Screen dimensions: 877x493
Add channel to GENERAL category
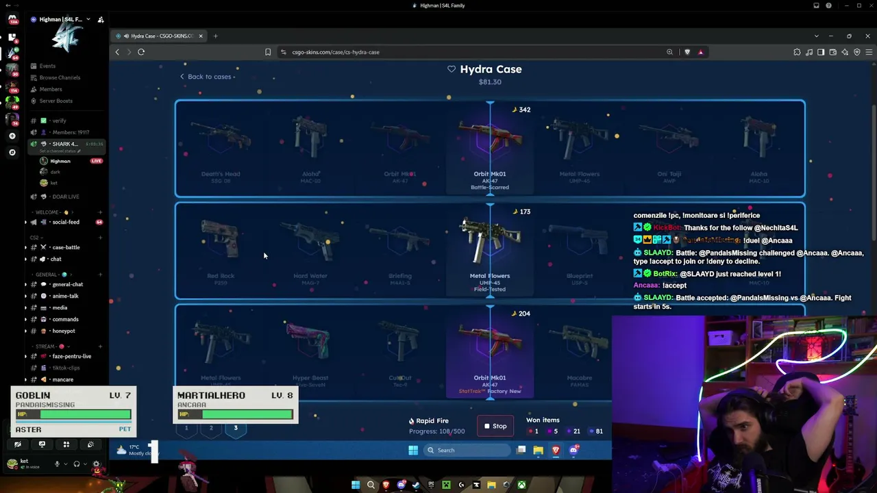coord(101,275)
